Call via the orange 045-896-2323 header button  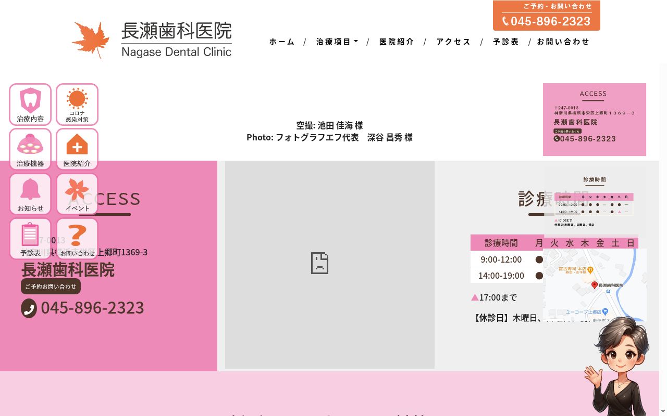[x=547, y=16]
